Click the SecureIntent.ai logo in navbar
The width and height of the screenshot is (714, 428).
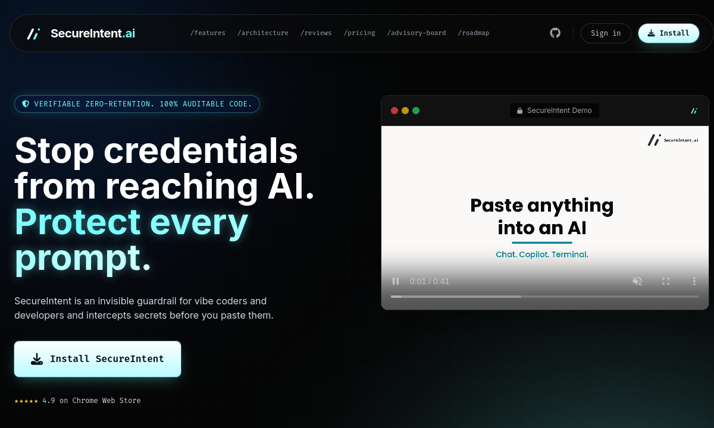(x=81, y=33)
